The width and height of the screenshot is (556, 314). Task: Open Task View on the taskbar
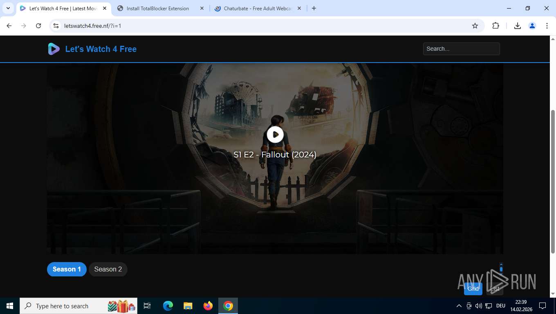147,306
